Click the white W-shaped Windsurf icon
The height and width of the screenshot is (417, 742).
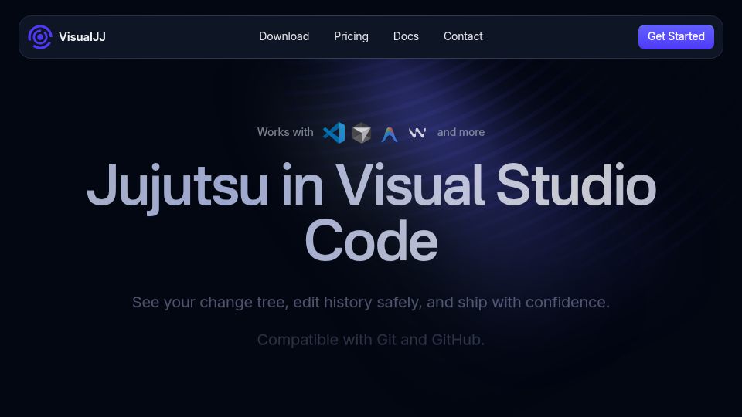[x=417, y=133]
